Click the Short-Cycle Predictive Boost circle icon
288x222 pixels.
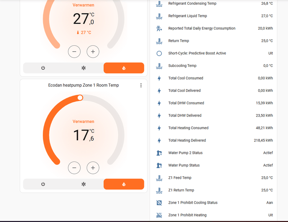[x=159, y=53]
